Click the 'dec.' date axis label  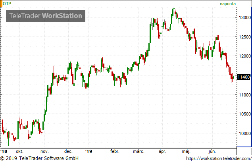click(68, 151)
